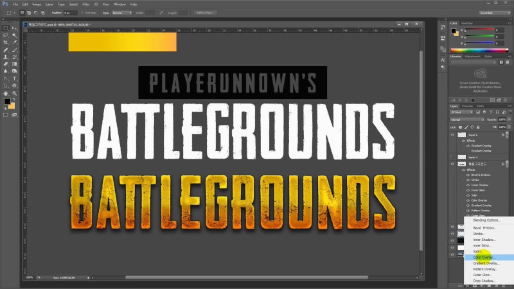Show the hidden Layer 4
The width and height of the screenshot is (514, 289).
click(452, 157)
